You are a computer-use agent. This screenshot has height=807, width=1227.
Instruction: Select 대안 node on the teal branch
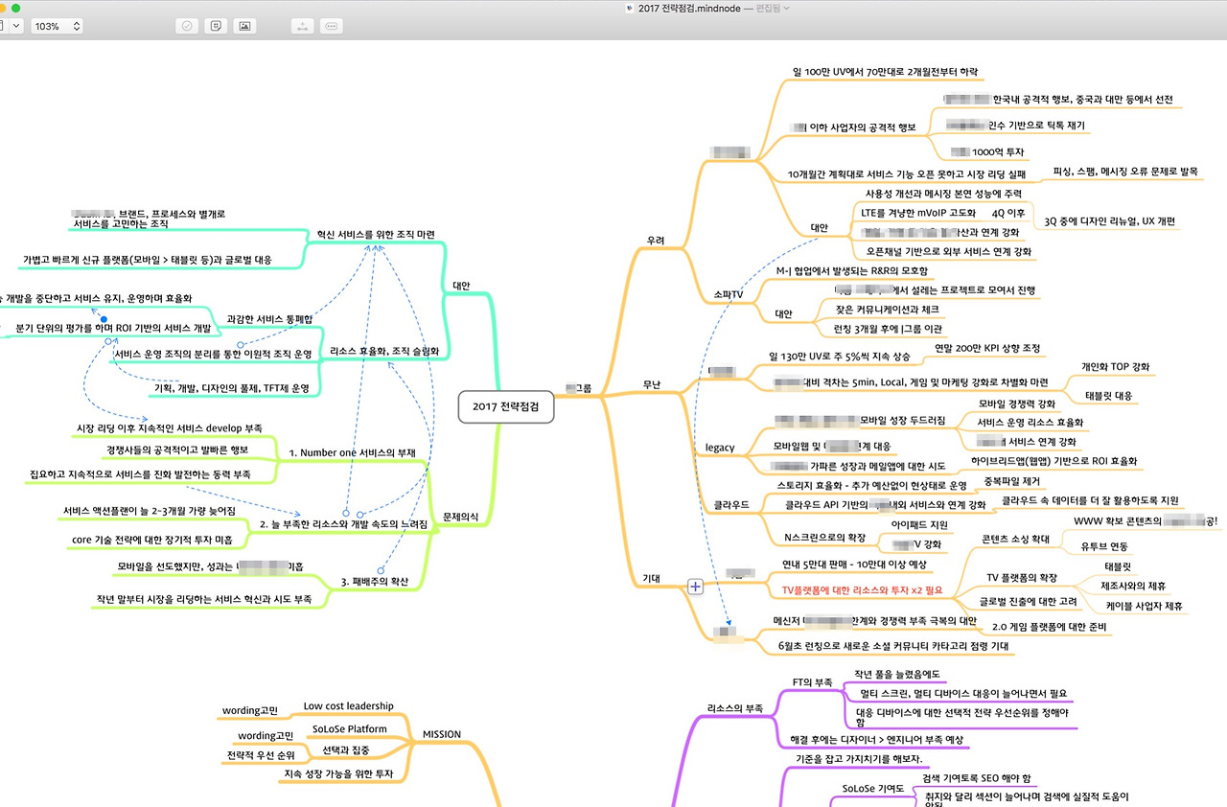(x=462, y=286)
